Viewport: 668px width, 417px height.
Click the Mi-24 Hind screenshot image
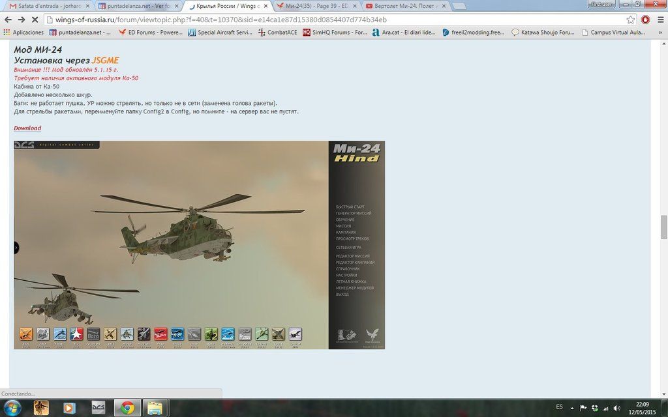[x=199, y=244]
